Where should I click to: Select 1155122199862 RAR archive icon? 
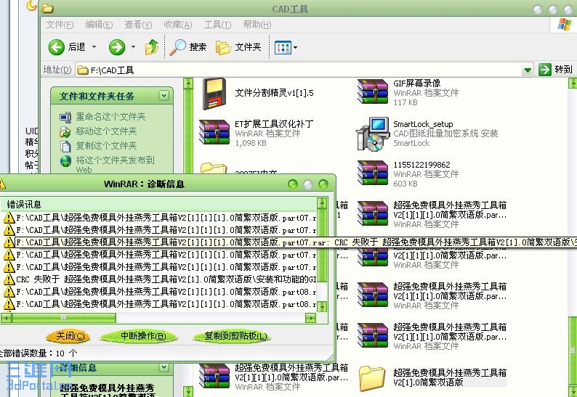373,173
